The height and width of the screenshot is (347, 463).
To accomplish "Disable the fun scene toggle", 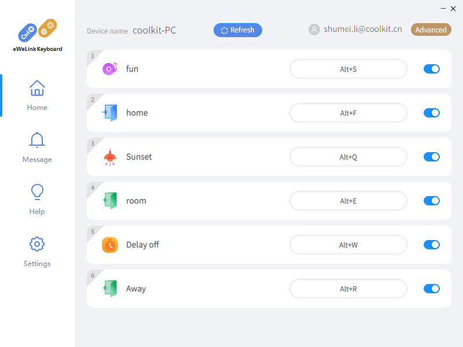I will coord(432,69).
